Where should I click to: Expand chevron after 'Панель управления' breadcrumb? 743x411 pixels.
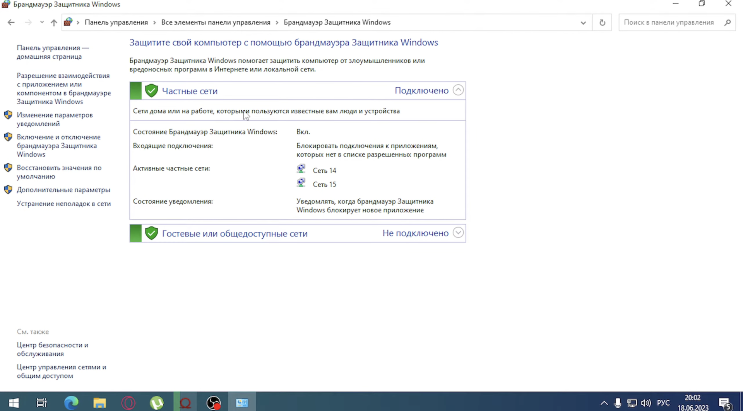(x=154, y=22)
